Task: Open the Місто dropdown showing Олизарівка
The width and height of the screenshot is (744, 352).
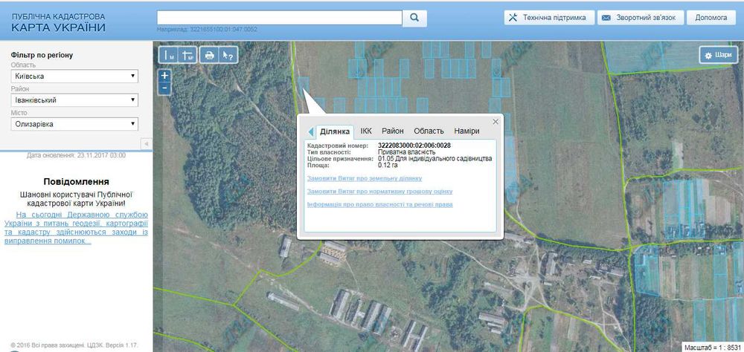Action: (x=74, y=124)
